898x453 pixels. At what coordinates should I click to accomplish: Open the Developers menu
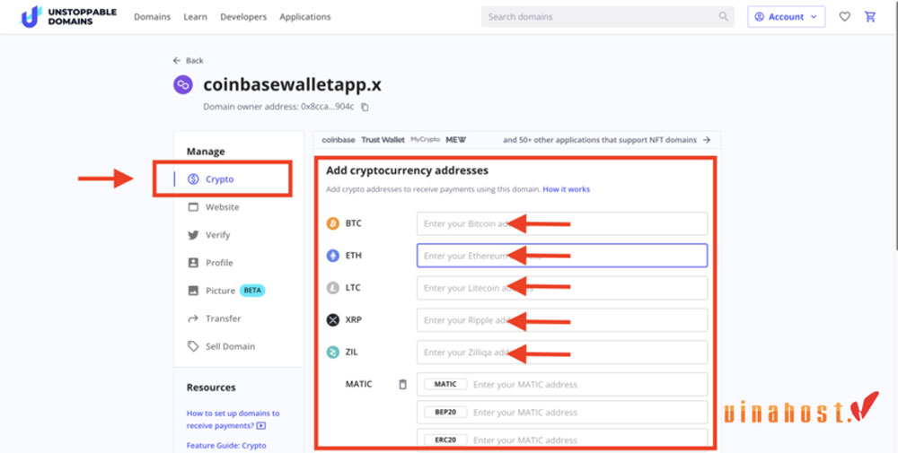click(x=243, y=16)
